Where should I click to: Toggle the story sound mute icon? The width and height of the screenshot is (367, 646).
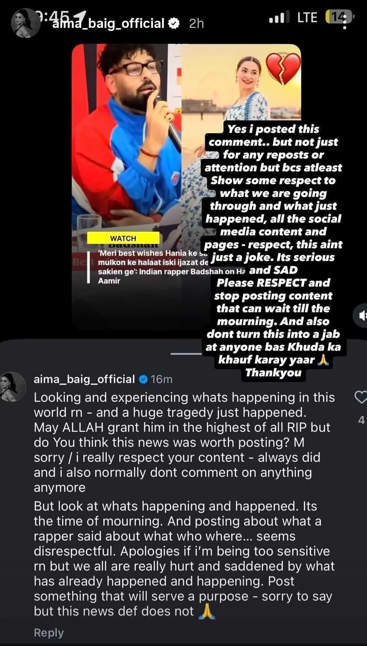tap(361, 316)
